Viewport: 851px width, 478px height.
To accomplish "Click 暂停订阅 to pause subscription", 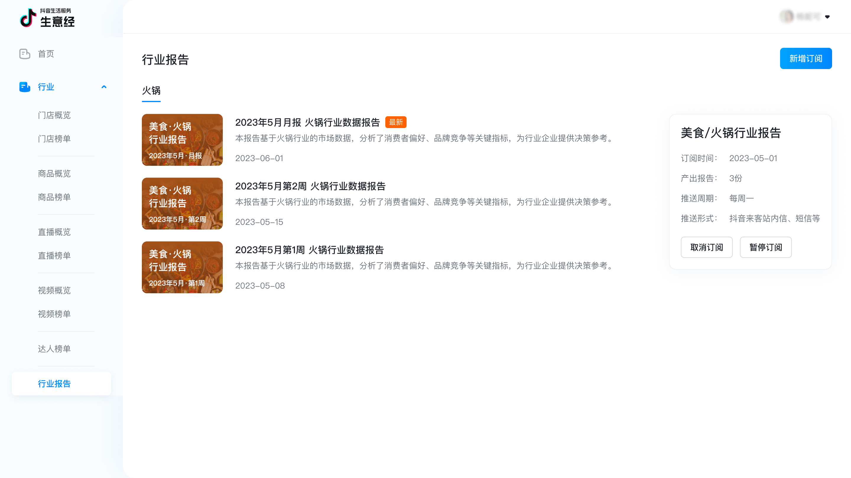I will pyautogui.click(x=766, y=247).
